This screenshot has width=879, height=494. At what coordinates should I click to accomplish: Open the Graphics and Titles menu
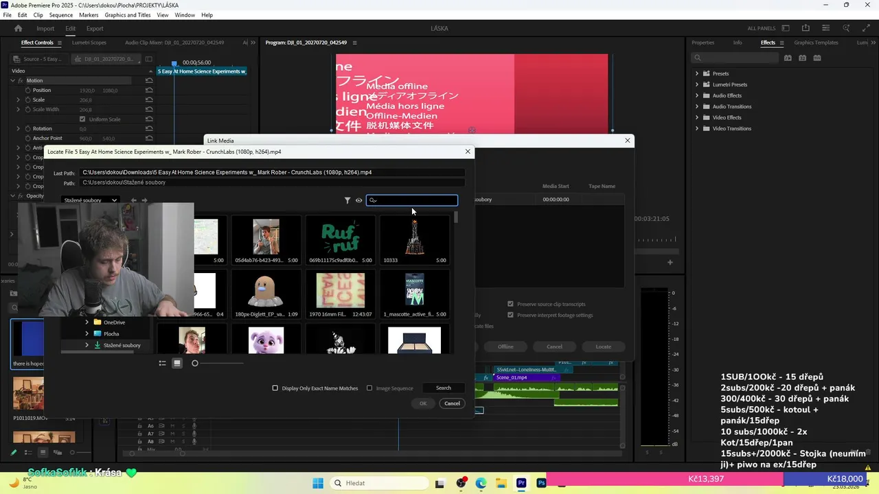(x=128, y=14)
